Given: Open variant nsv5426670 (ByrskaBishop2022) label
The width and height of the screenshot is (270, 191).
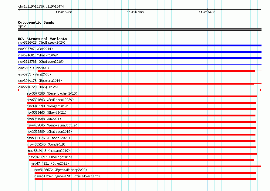Looking at the screenshot, I should 61,170.
